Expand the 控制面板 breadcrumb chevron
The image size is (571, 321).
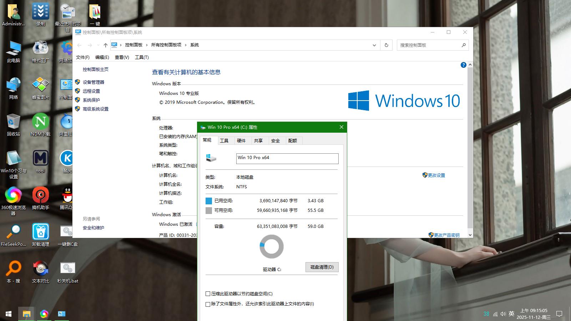(147, 45)
